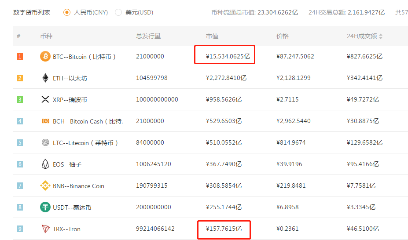Screen dimensions: 408x240
Task: Open EOS--柚子 coin link
Action: (67, 164)
